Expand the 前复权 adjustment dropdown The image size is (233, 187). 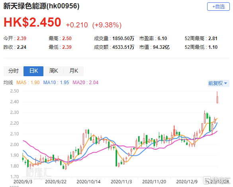[x=218, y=83]
